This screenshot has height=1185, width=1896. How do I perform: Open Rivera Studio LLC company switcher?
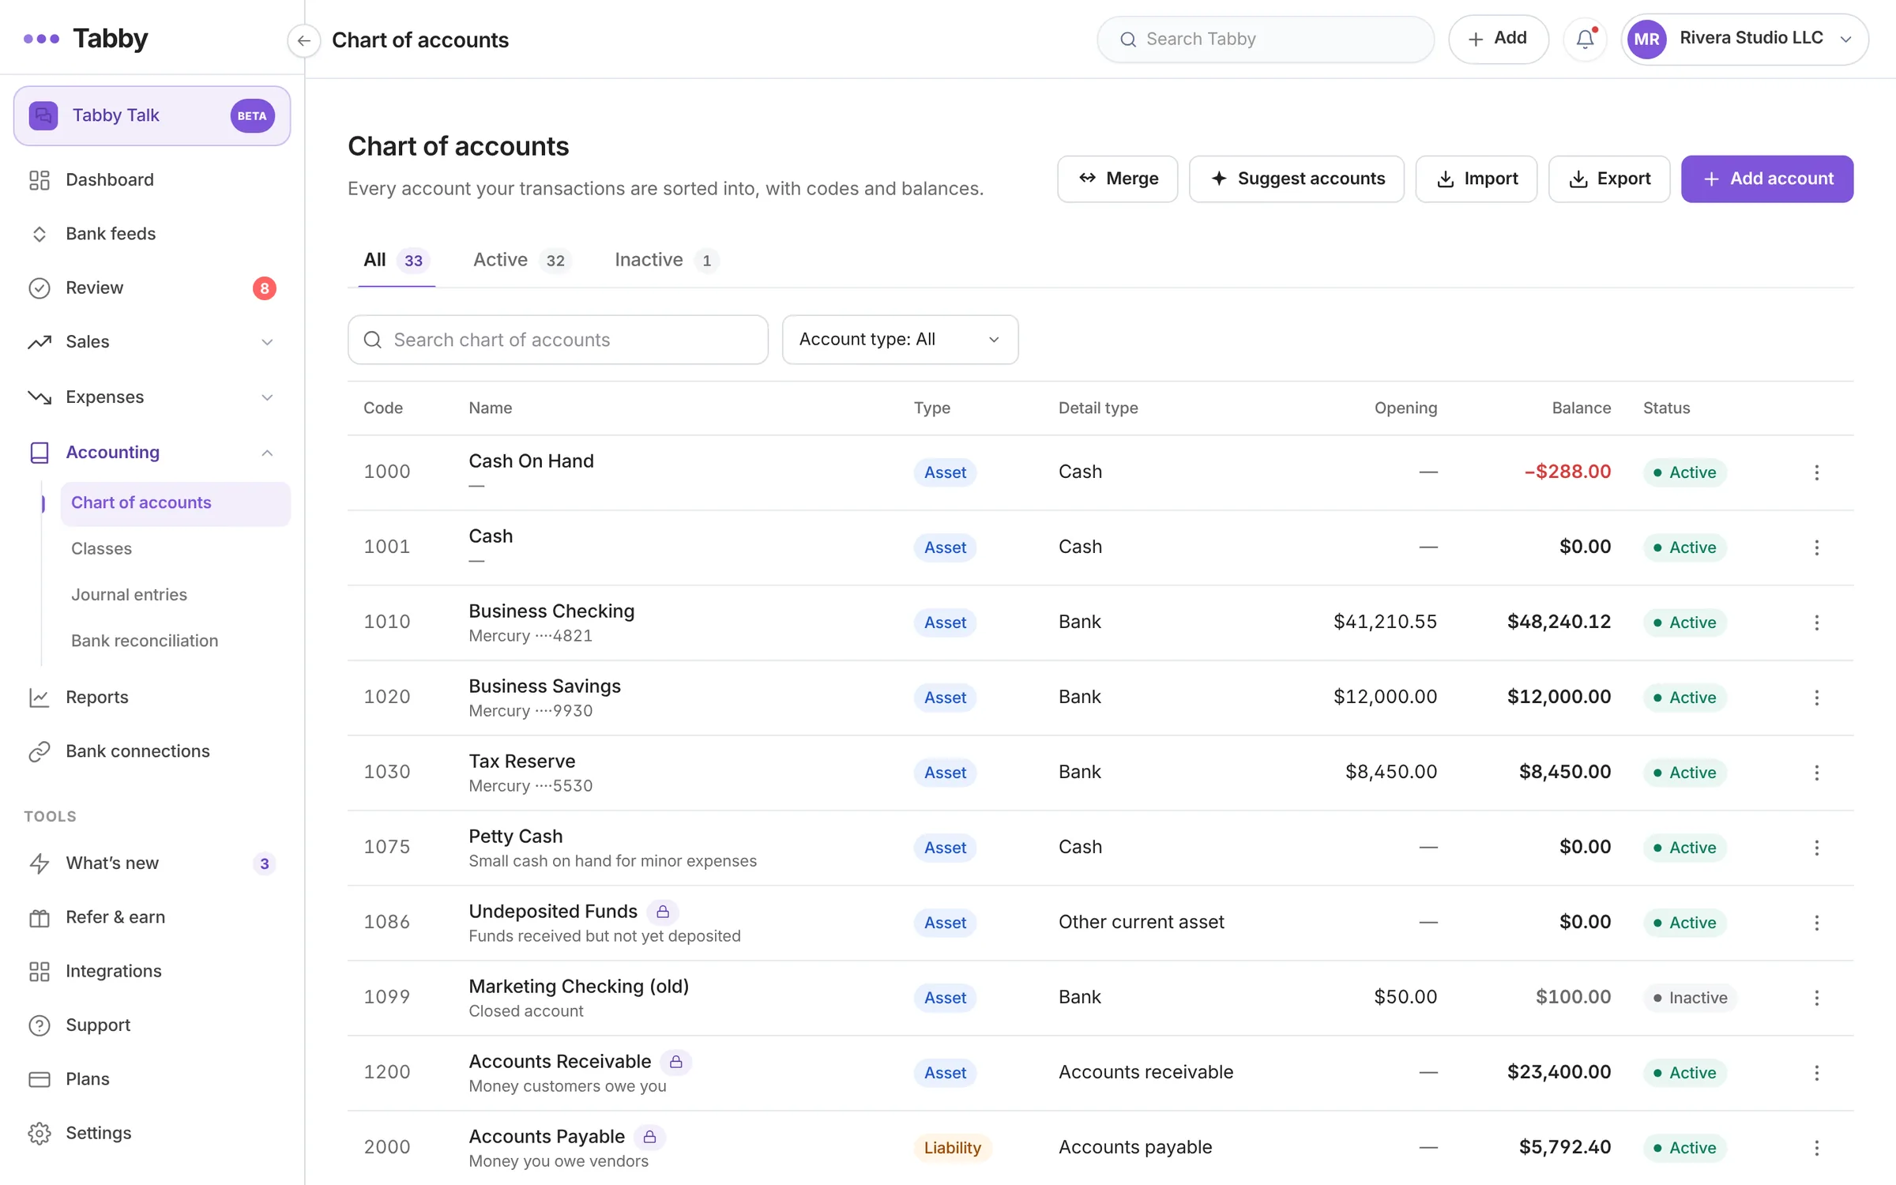1744,39
